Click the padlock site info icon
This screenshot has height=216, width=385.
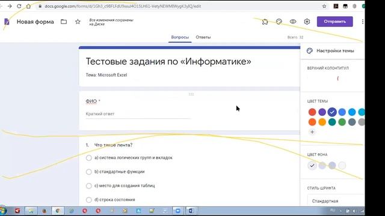coord(40,6)
